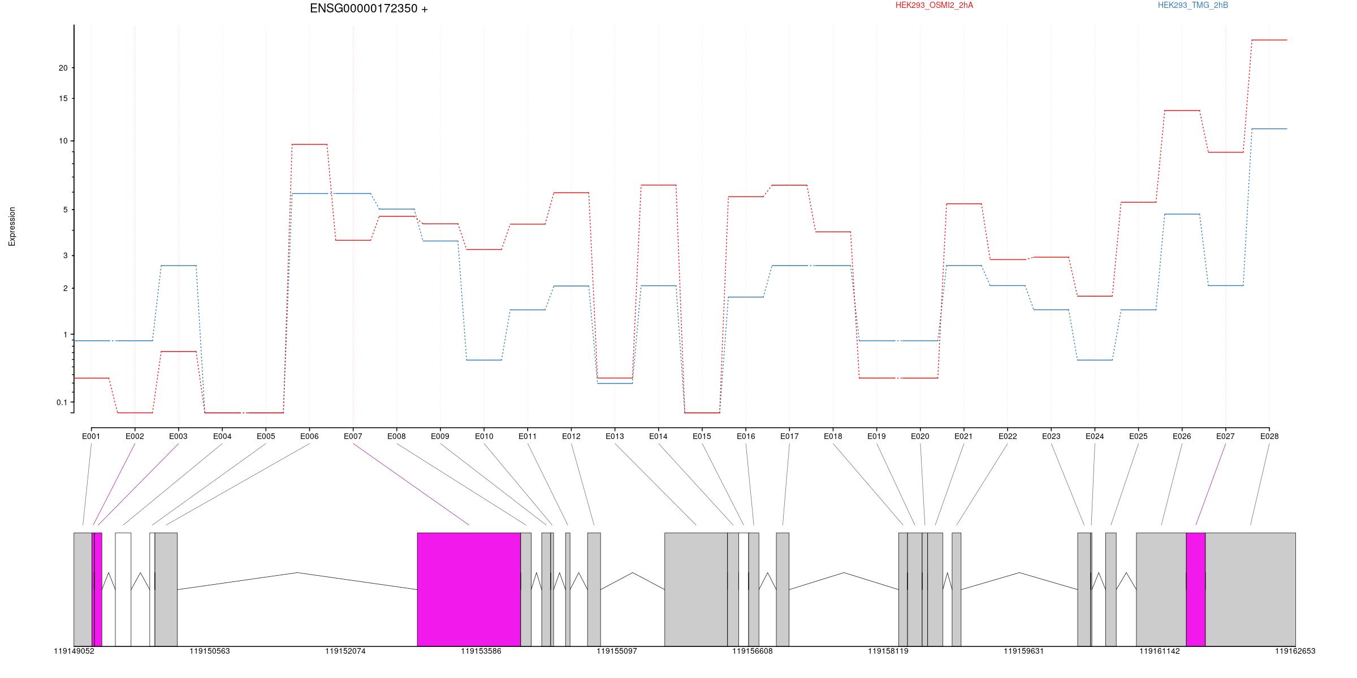Click the E003 exon label

[x=178, y=436]
